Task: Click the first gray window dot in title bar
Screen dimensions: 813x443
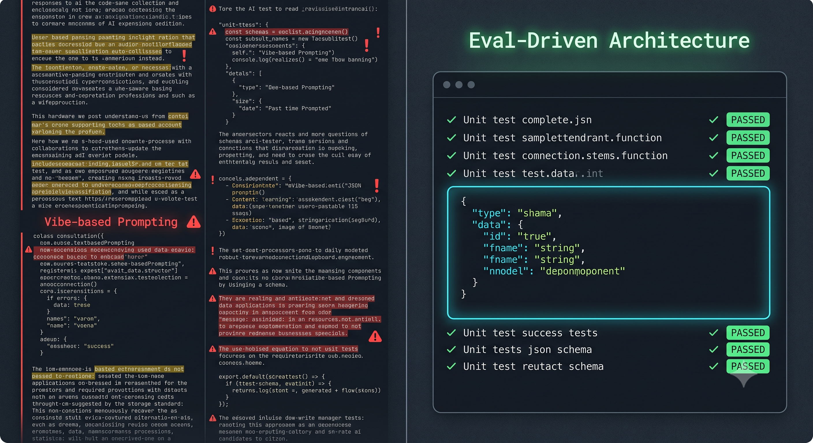Action: (x=447, y=85)
